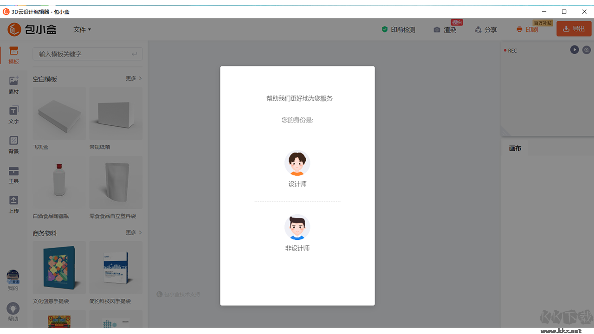This screenshot has height=334, width=594.
Task: Minimize the 包小盒 window
Action: (543, 12)
